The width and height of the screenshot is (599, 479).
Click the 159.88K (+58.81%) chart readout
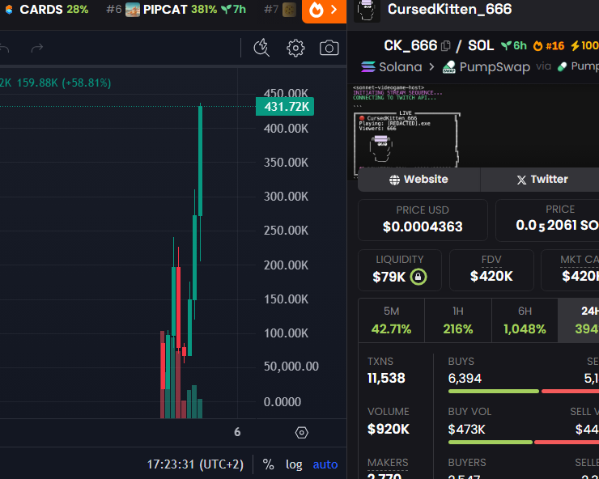(x=64, y=83)
